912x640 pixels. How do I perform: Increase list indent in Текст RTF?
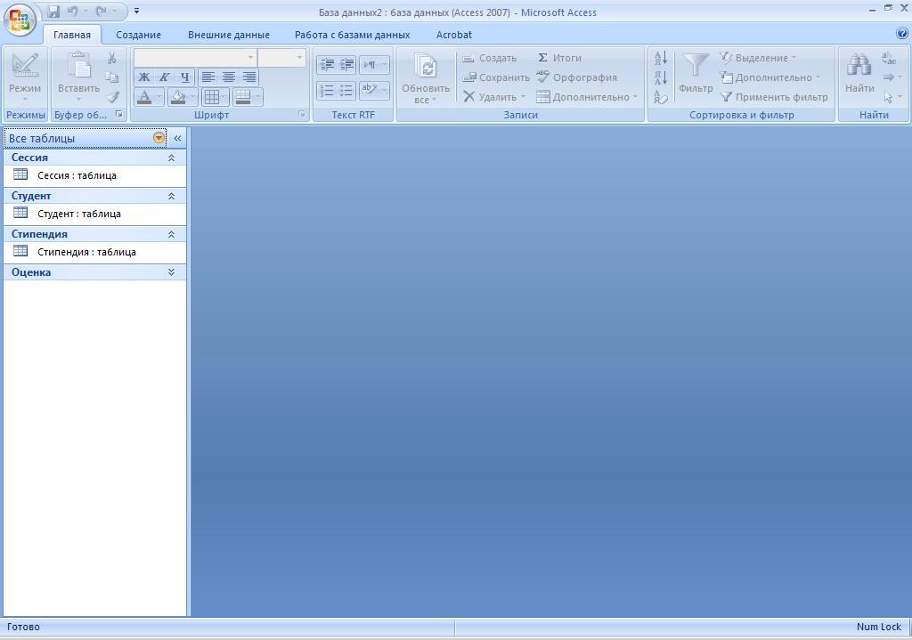click(x=346, y=64)
